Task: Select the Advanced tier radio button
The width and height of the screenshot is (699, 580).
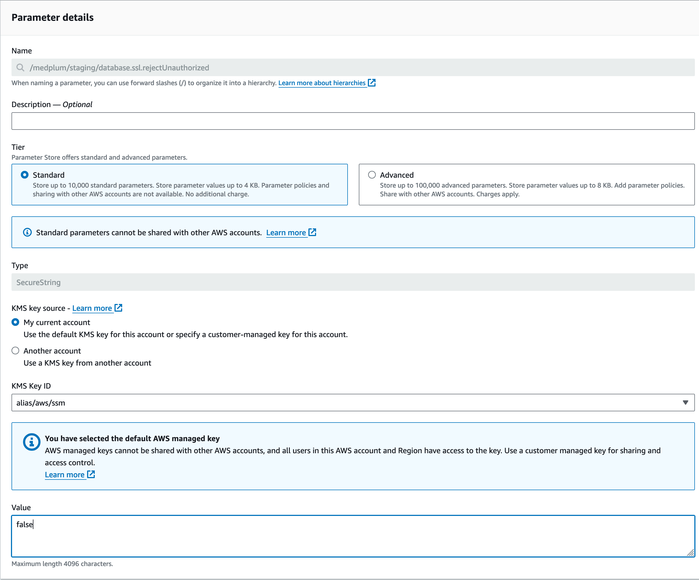Action: pos(372,175)
